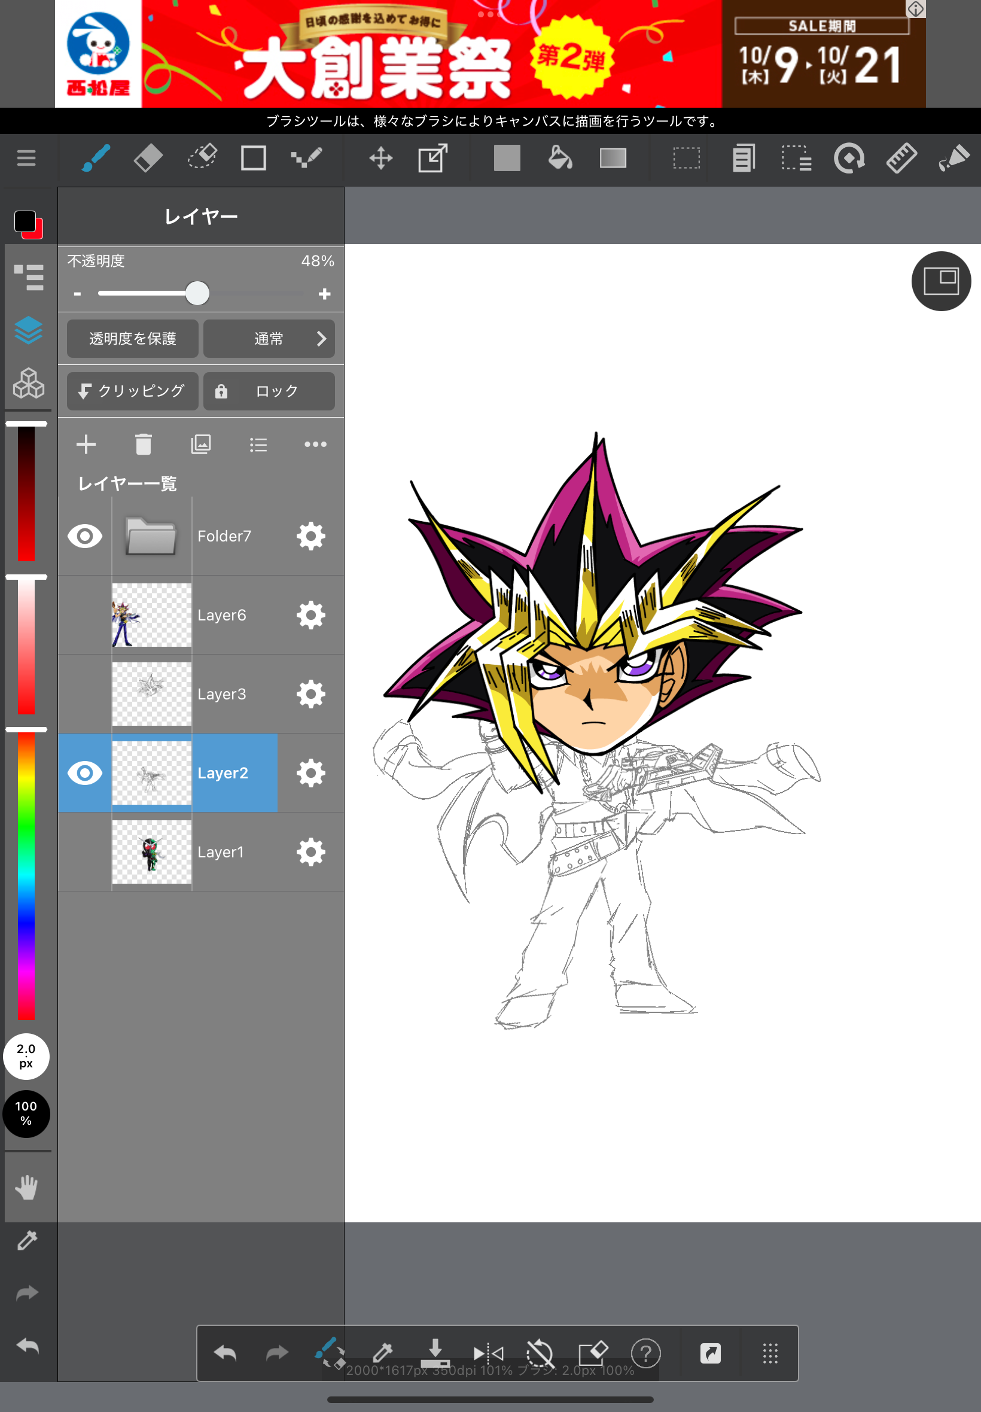
Task: Click the opacity slider handle
Action: [x=197, y=294]
